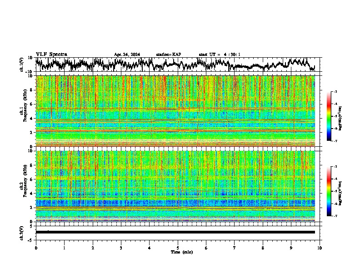Click the ch.2 spectrogram color scale bar
The height and width of the screenshot is (278, 360).
(329, 191)
